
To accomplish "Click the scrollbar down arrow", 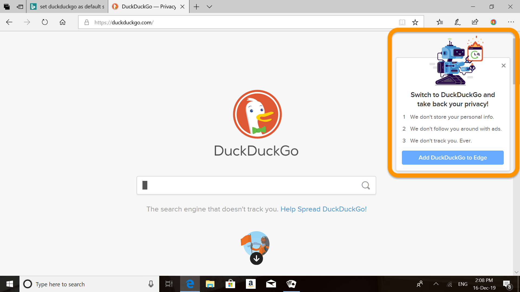I will tap(516, 272).
